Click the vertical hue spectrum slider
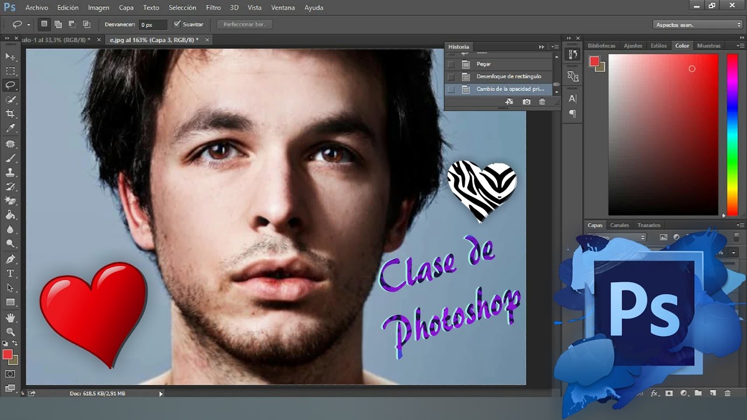This screenshot has height=420, width=747. coord(732,135)
